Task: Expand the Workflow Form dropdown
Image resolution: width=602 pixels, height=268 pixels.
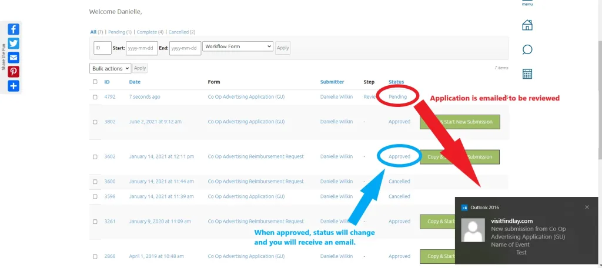Action: 238,46
